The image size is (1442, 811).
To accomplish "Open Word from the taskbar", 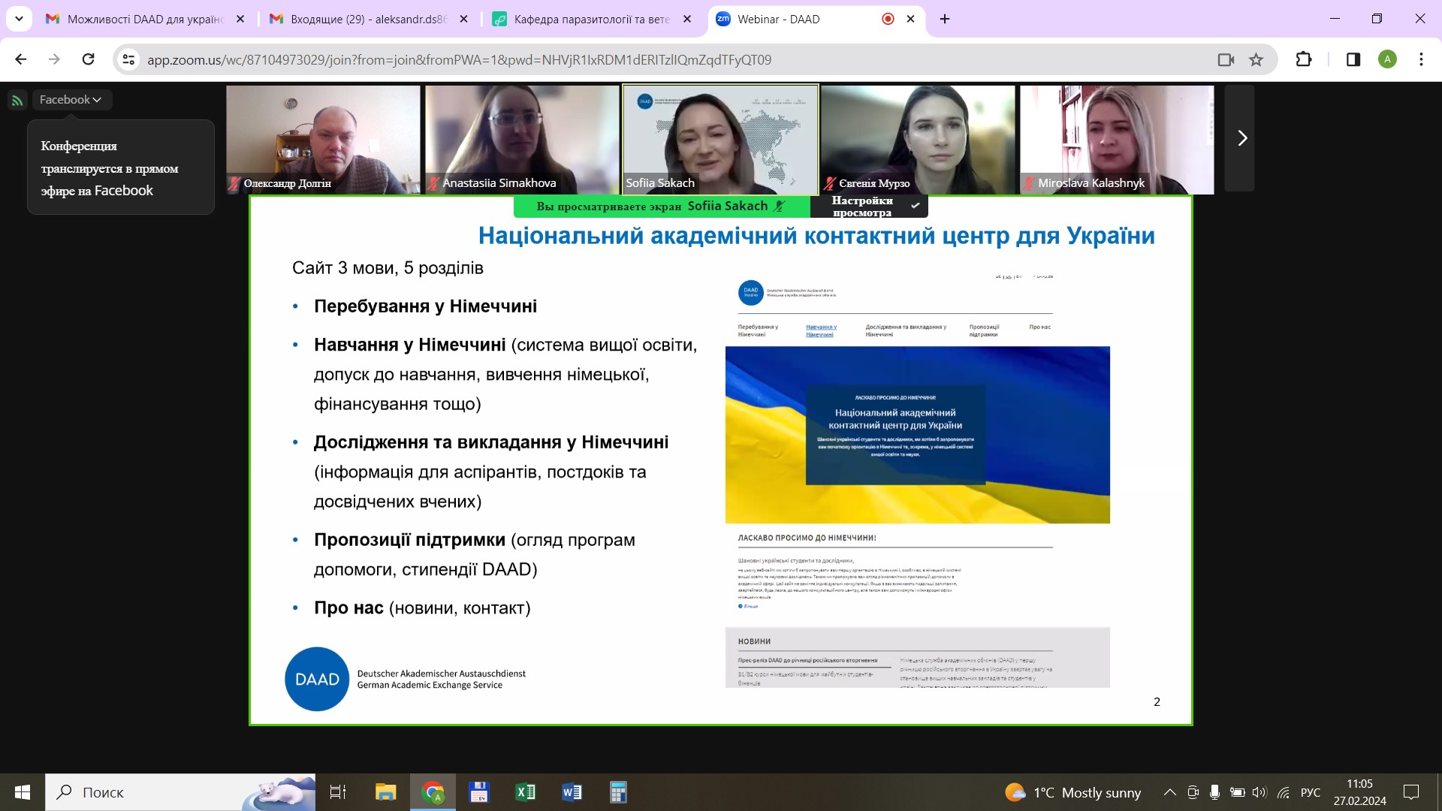I will coord(572,792).
